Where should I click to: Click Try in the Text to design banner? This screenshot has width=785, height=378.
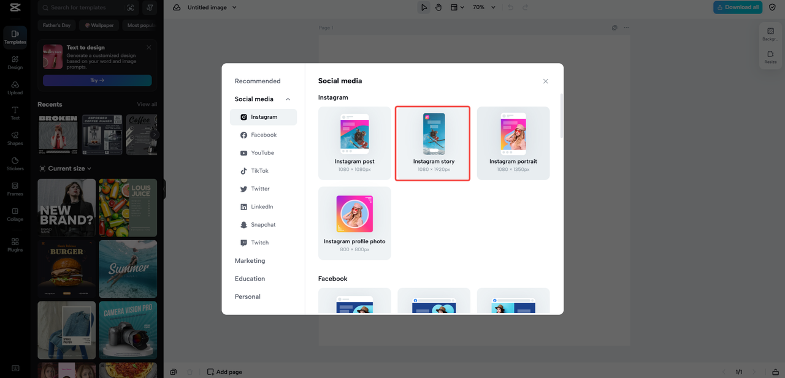[97, 80]
